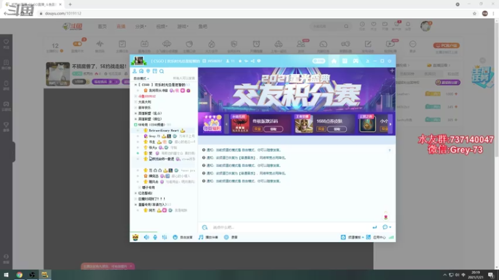Screen dimensions: 499x280
Task: Click the plus icon on banner top-right
Action: pos(392,70)
